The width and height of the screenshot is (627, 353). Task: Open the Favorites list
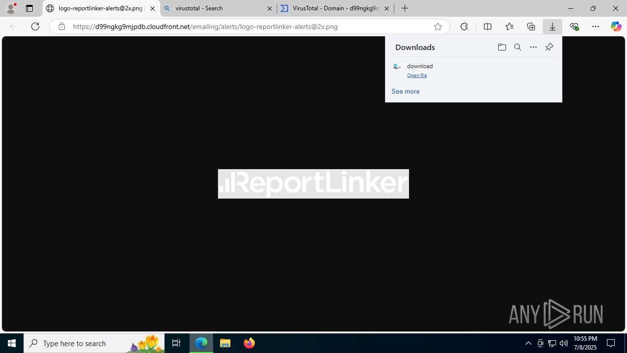tap(509, 26)
